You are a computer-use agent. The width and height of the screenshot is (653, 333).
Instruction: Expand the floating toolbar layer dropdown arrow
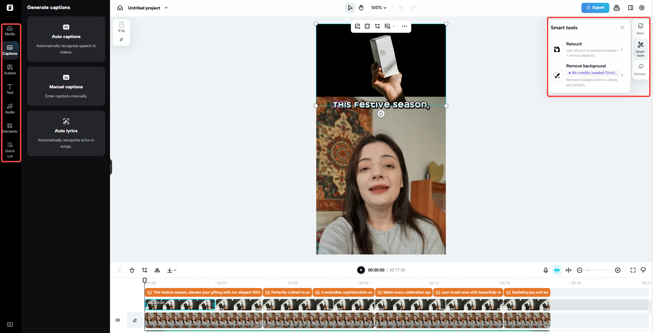click(x=394, y=26)
